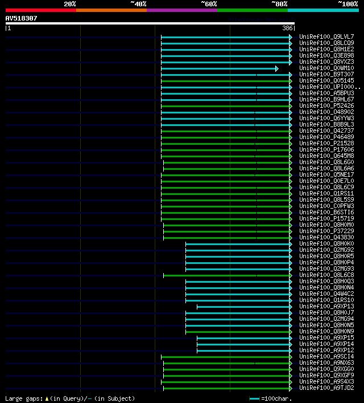Select label UniRef100_Q8L6A6
The image size is (364, 403).
326,168
